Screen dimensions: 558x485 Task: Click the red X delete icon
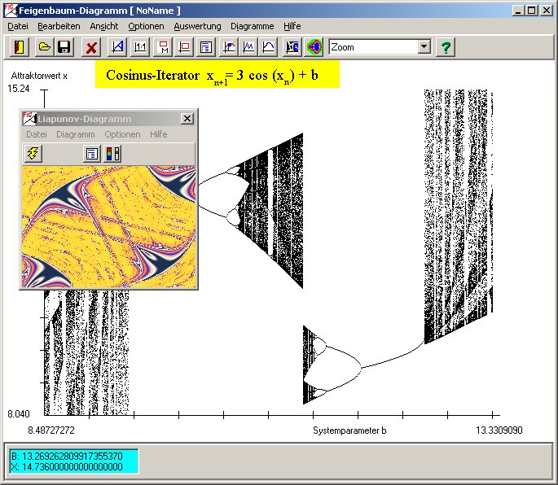91,47
